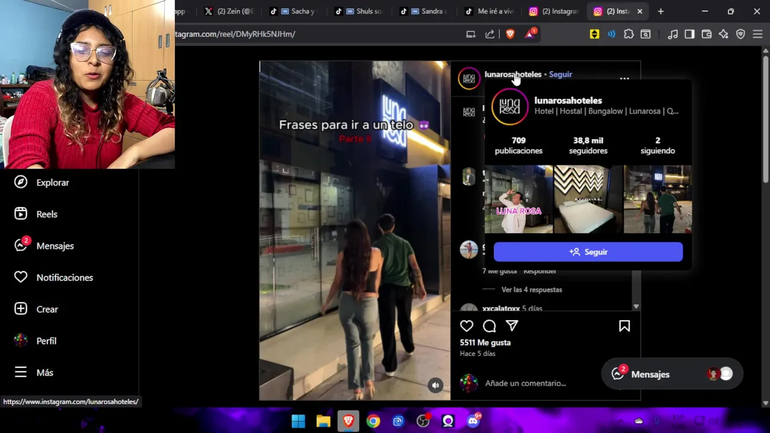The height and width of the screenshot is (433, 770).
Task: Open Explorar in the Instagram sidebar
Action: (x=42, y=182)
